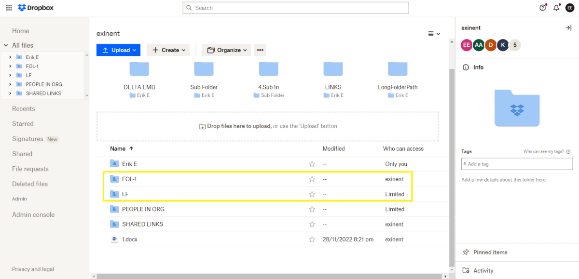This screenshot has width=579, height=279.
Task: Open the Upload dropdown
Action: pyautogui.click(x=118, y=50)
